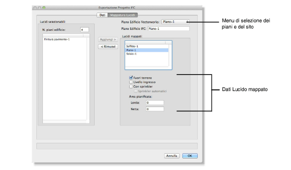Click the column header of Lucidi selezionabili list
291x170 pixels.
[66, 35]
